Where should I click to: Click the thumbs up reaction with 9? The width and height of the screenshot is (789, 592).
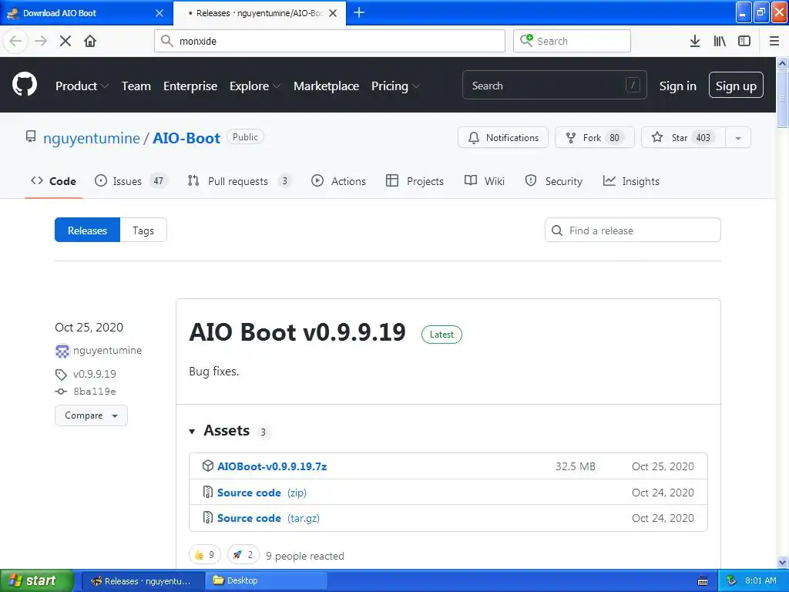pyautogui.click(x=205, y=555)
